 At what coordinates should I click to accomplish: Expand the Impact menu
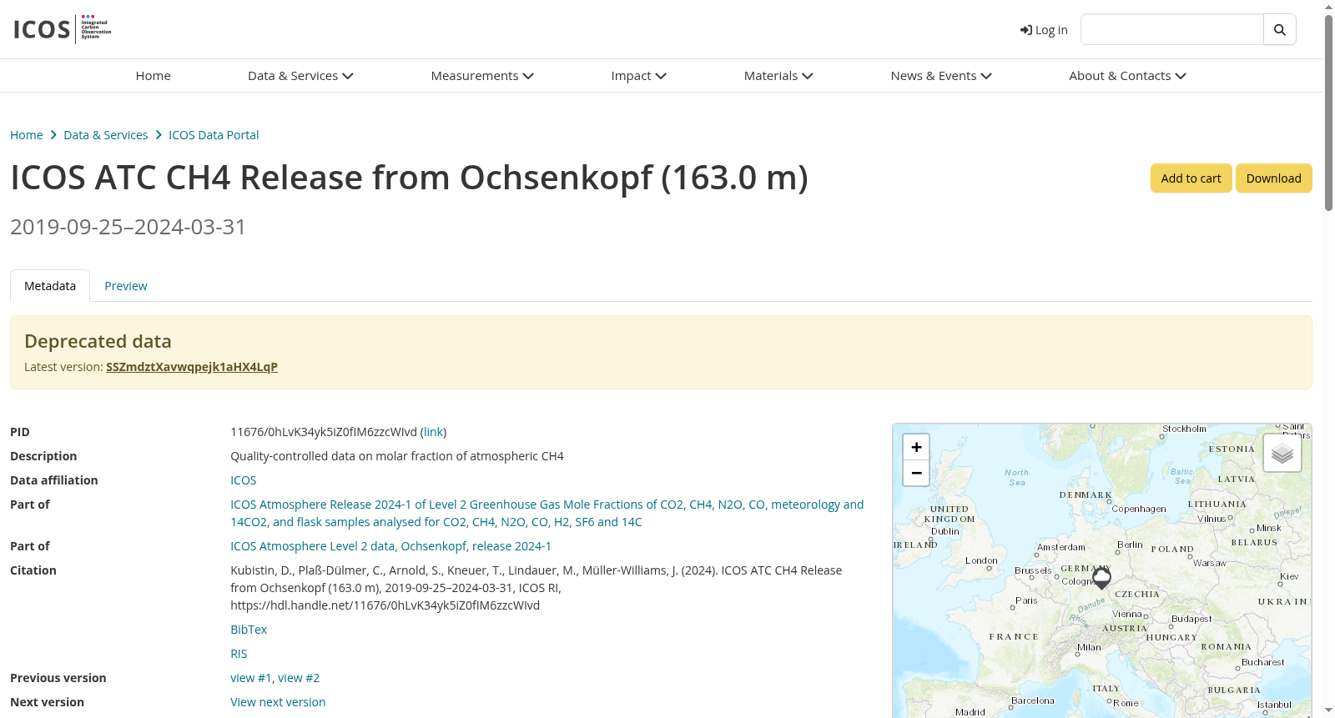pyautogui.click(x=638, y=76)
